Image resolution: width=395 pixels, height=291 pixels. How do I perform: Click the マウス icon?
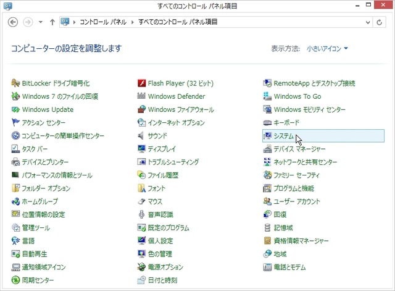coord(141,201)
